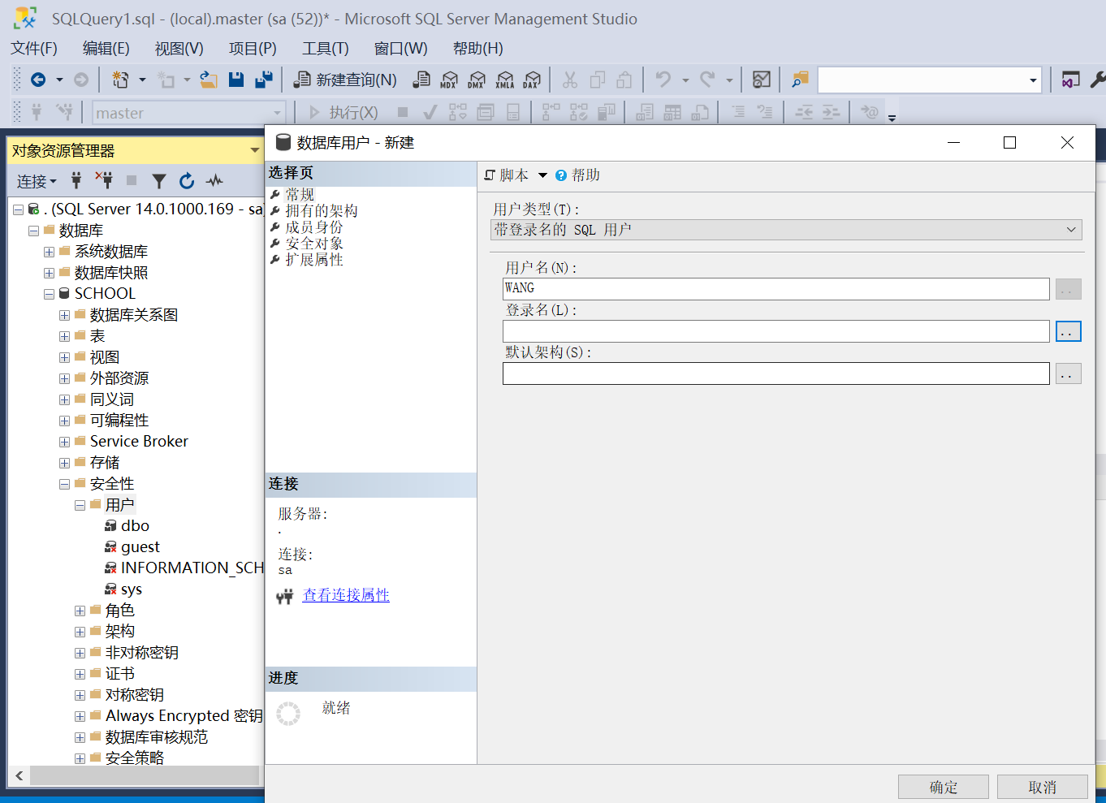Image resolution: width=1106 pixels, height=803 pixels.
Task: Collapse the SCHOOL database node
Action: tap(49, 294)
